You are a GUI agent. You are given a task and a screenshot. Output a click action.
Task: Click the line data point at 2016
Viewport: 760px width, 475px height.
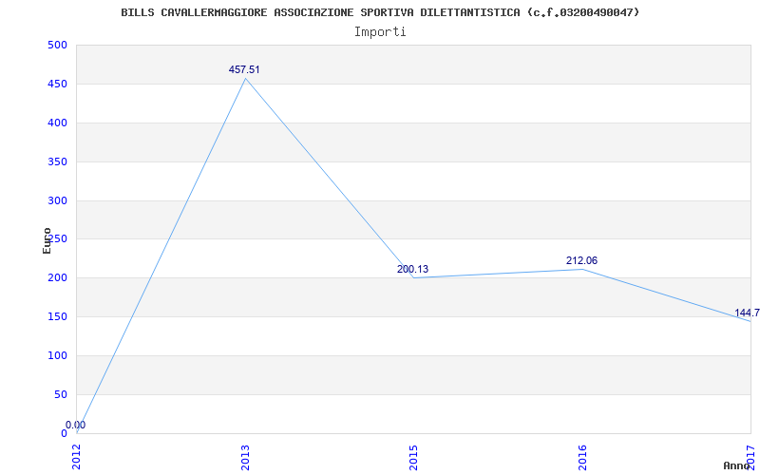pos(582,269)
